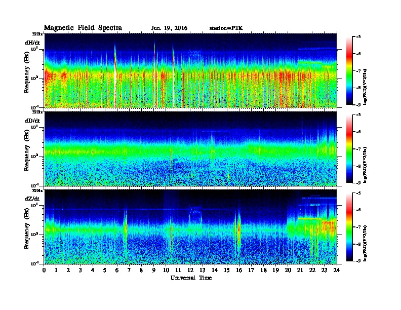Screen dimensions: 401x310
Task: Click the "20" hour tick on time axis
Action: click(x=288, y=270)
